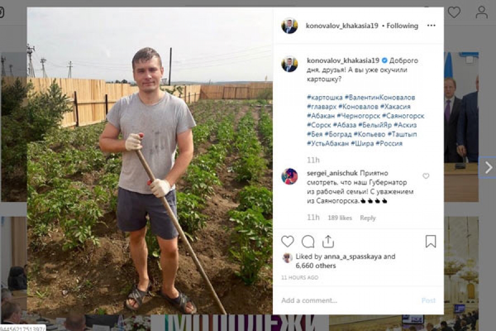This screenshot has height=331, width=496.
Task: Submit comment with Post button
Action: (428, 300)
